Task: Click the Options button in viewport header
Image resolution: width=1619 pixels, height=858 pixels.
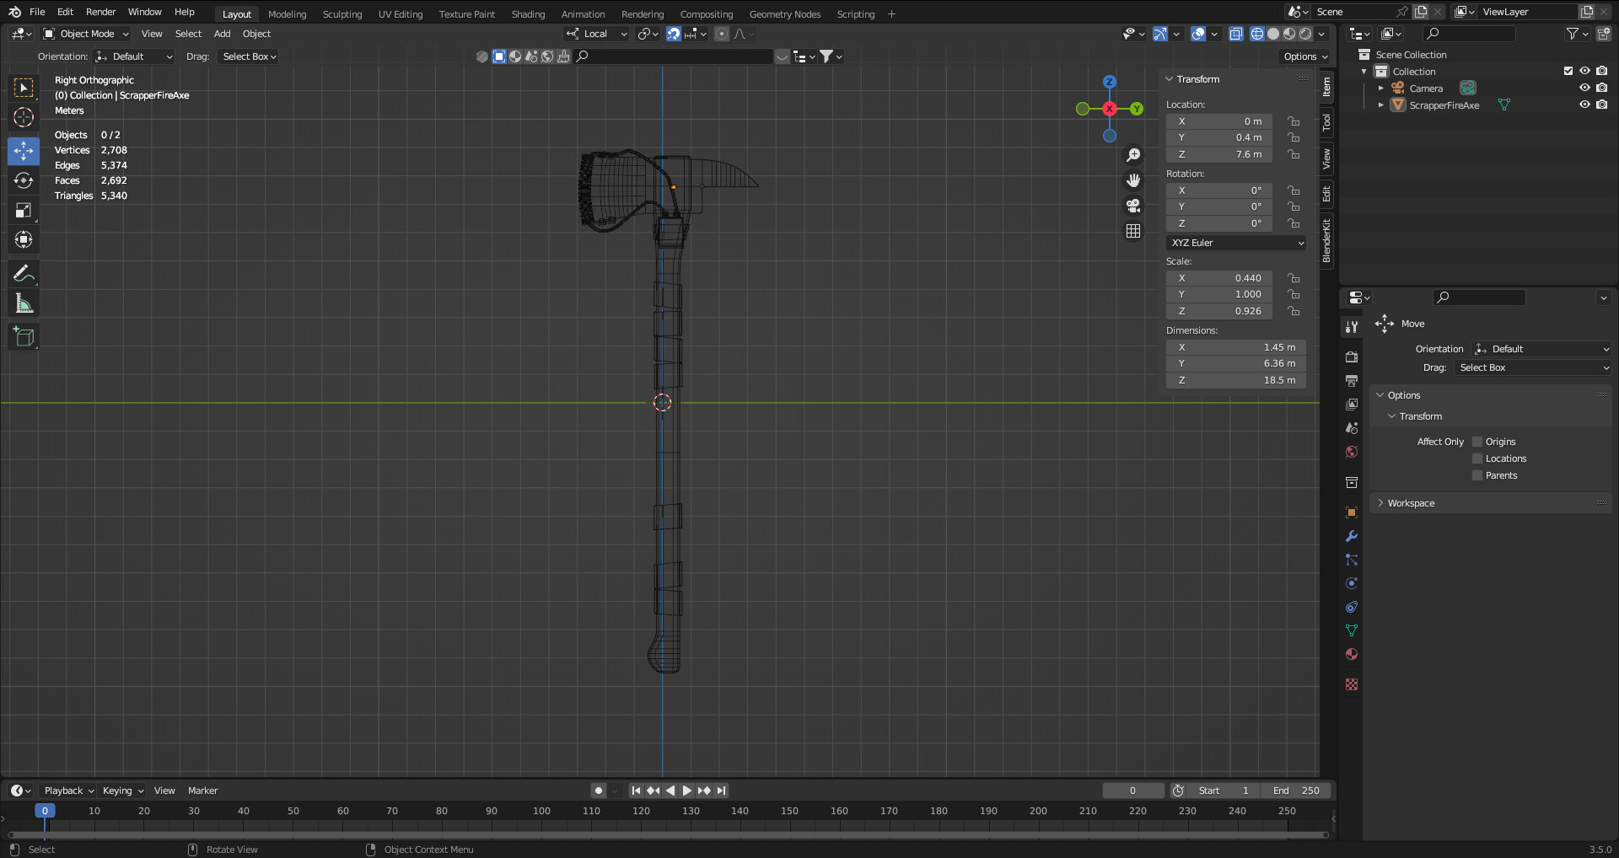Action: [x=1305, y=56]
